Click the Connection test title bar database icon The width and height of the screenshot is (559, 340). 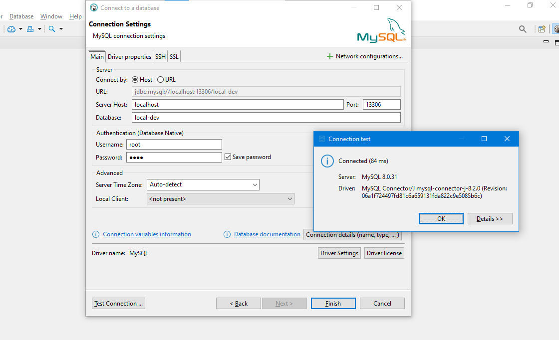click(x=321, y=139)
